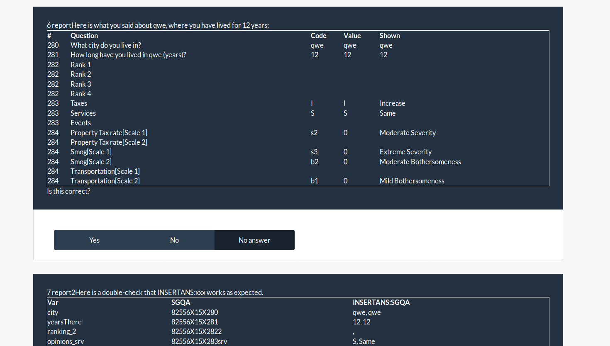Image resolution: width=610 pixels, height=346 pixels.
Task: Click the "Rank 1" row label
Action: click(81, 65)
